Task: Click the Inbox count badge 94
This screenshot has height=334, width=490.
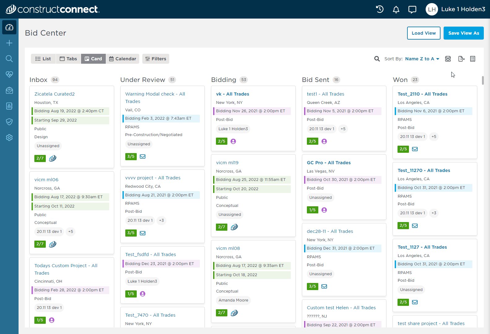Action: 55,80
